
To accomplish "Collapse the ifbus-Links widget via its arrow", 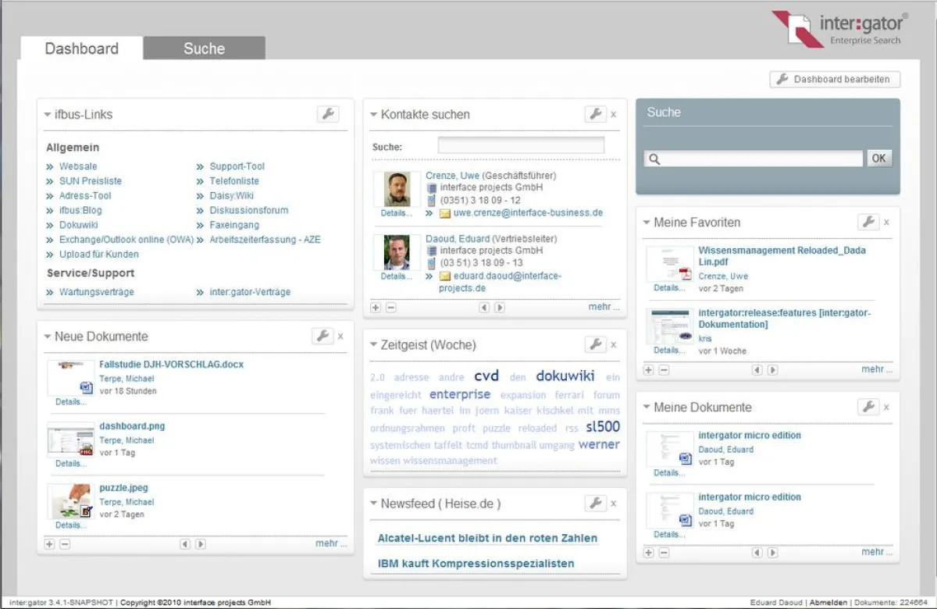I will (47, 113).
